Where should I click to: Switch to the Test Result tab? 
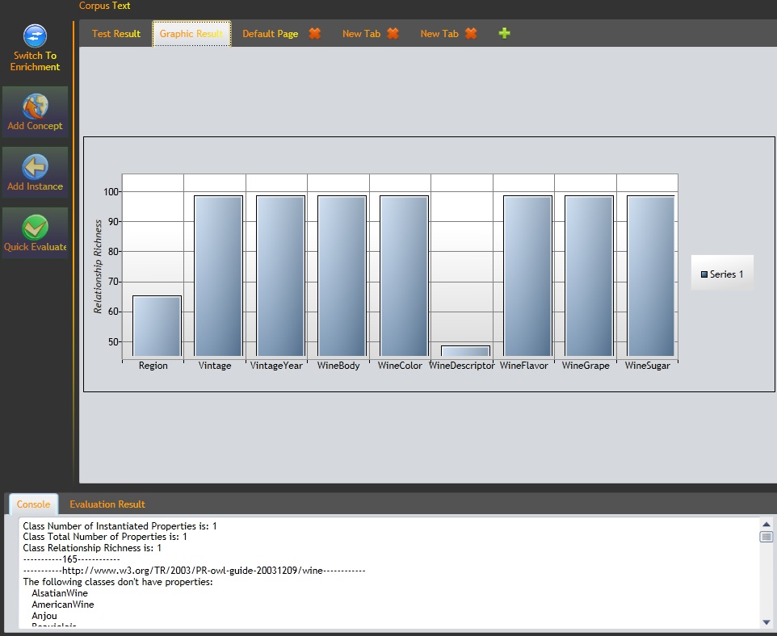pyautogui.click(x=115, y=34)
